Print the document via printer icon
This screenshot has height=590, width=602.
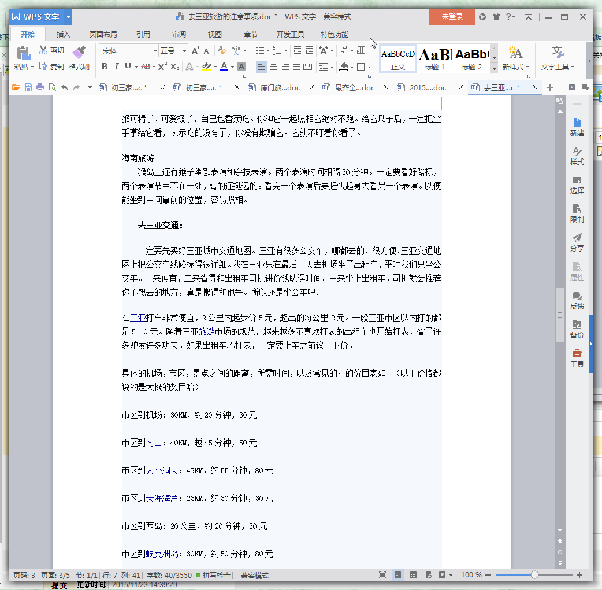pyautogui.click(x=40, y=87)
